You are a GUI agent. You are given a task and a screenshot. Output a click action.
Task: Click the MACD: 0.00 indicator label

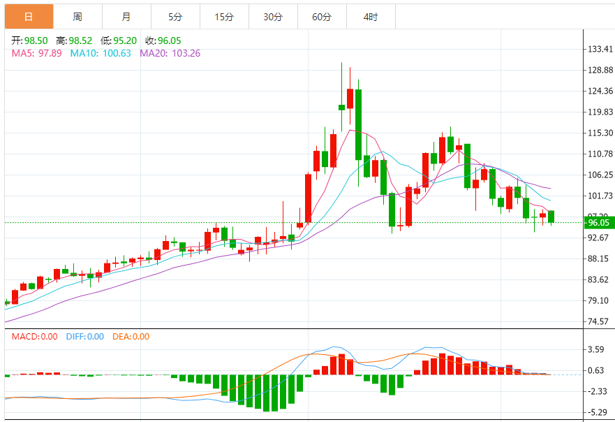34,336
